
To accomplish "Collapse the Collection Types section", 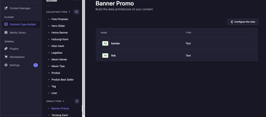I will click(x=58, y=12).
